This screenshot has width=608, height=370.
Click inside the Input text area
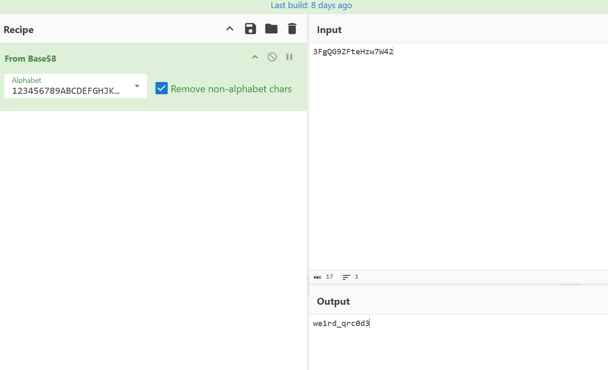click(x=449, y=122)
